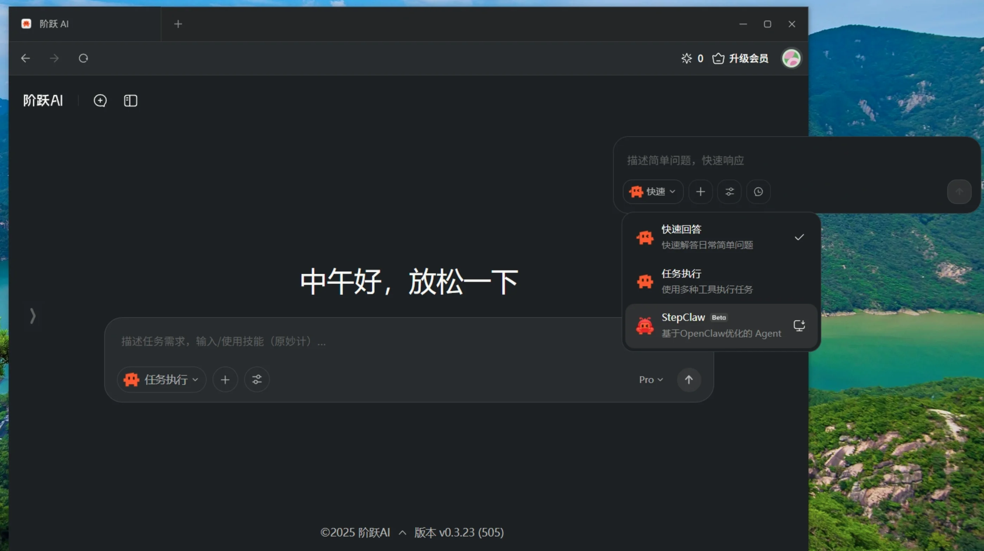Viewport: 984px width, 551px height.
Task: Click the forward navigation arrow
Action: tap(54, 58)
